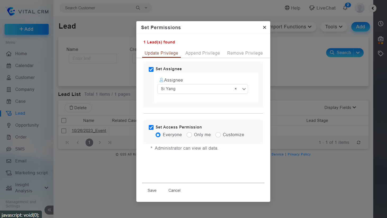Click the notification bell icon
The height and width of the screenshot is (218, 387).
(x=345, y=8)
